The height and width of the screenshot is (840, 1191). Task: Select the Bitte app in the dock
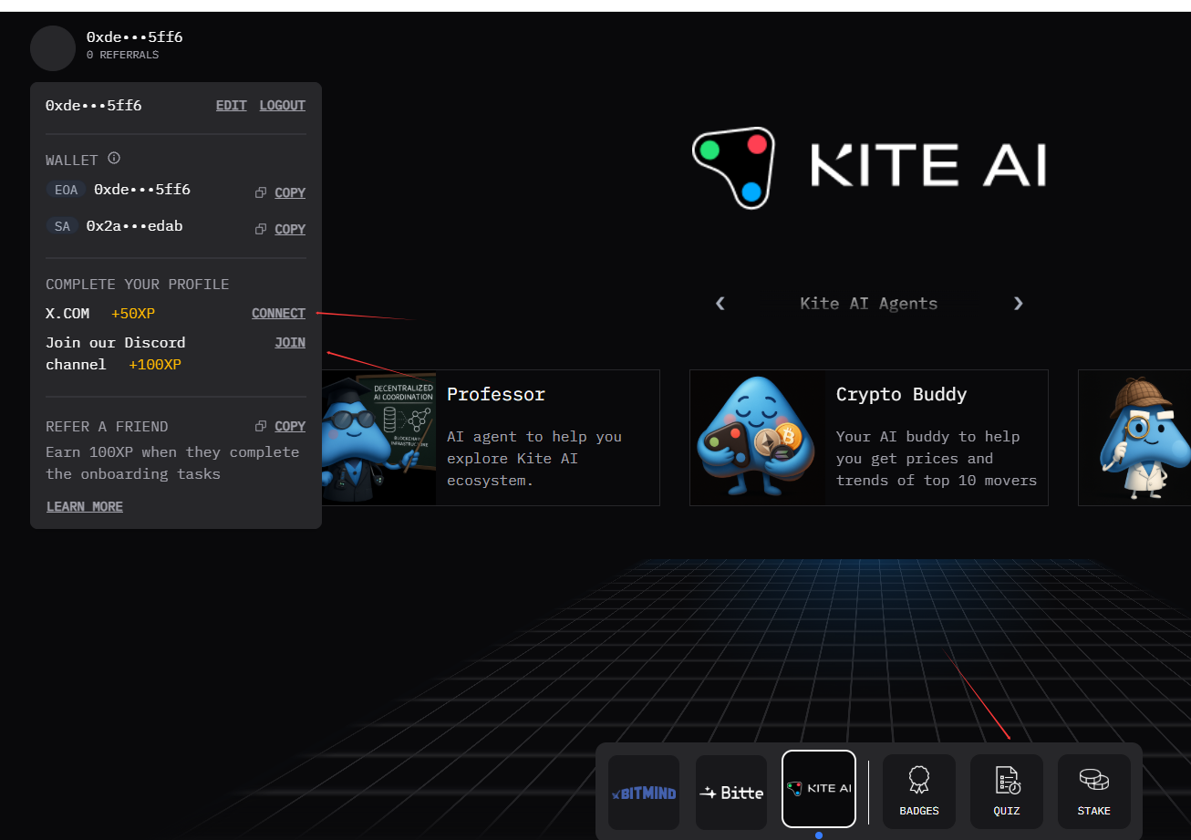730,792
